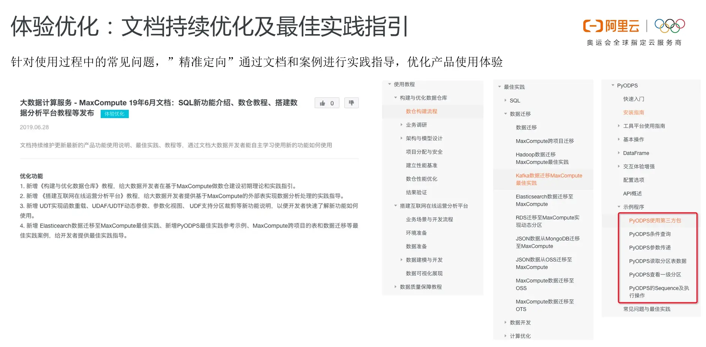Open PyODPS使用第三方包 example
The height and width of the screenshot is (347, 706).
(655, 221)
